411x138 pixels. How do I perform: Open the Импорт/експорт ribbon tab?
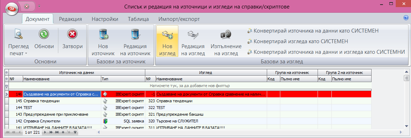pyautogui.click(x=179, y=19)
